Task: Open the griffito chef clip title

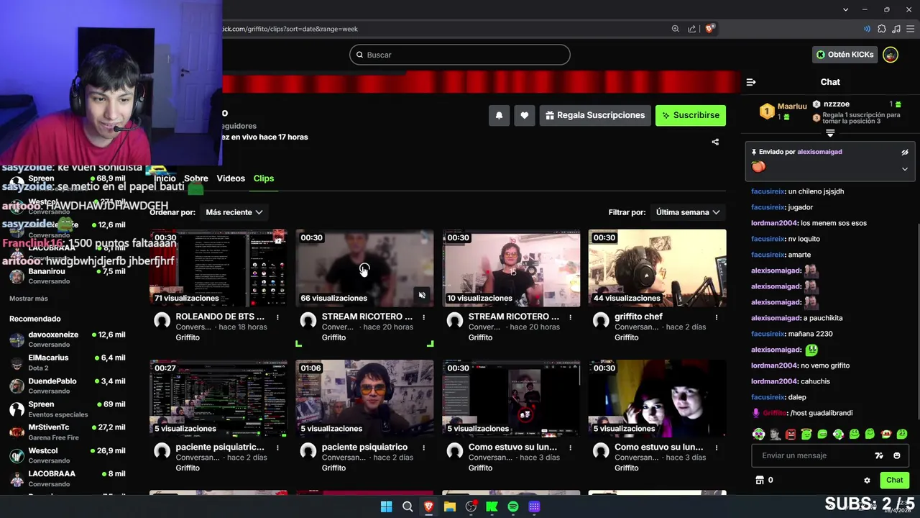Action: [x=638, y=317]
